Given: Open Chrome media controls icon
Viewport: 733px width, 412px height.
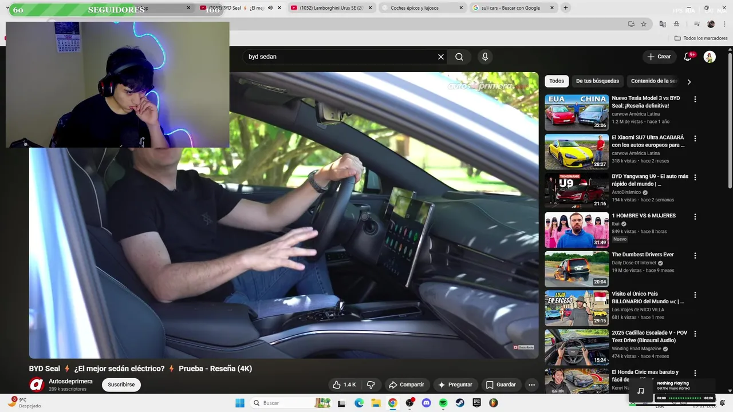Looking at the screenshot, I should 697,24.
